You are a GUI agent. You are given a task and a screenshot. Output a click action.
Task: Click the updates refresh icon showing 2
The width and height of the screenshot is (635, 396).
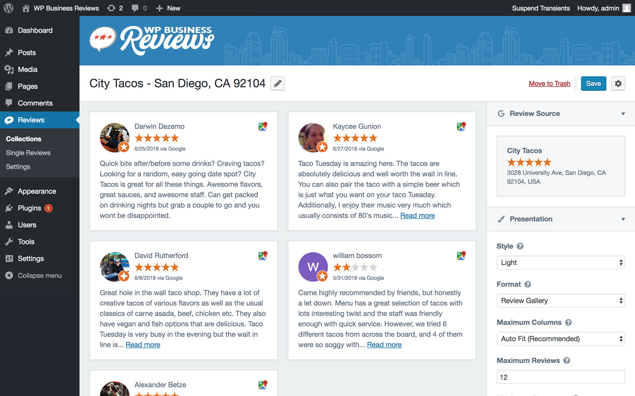tap(112, 8)
